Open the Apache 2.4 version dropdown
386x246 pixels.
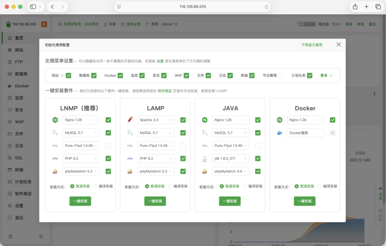click(x=156, y=120)
